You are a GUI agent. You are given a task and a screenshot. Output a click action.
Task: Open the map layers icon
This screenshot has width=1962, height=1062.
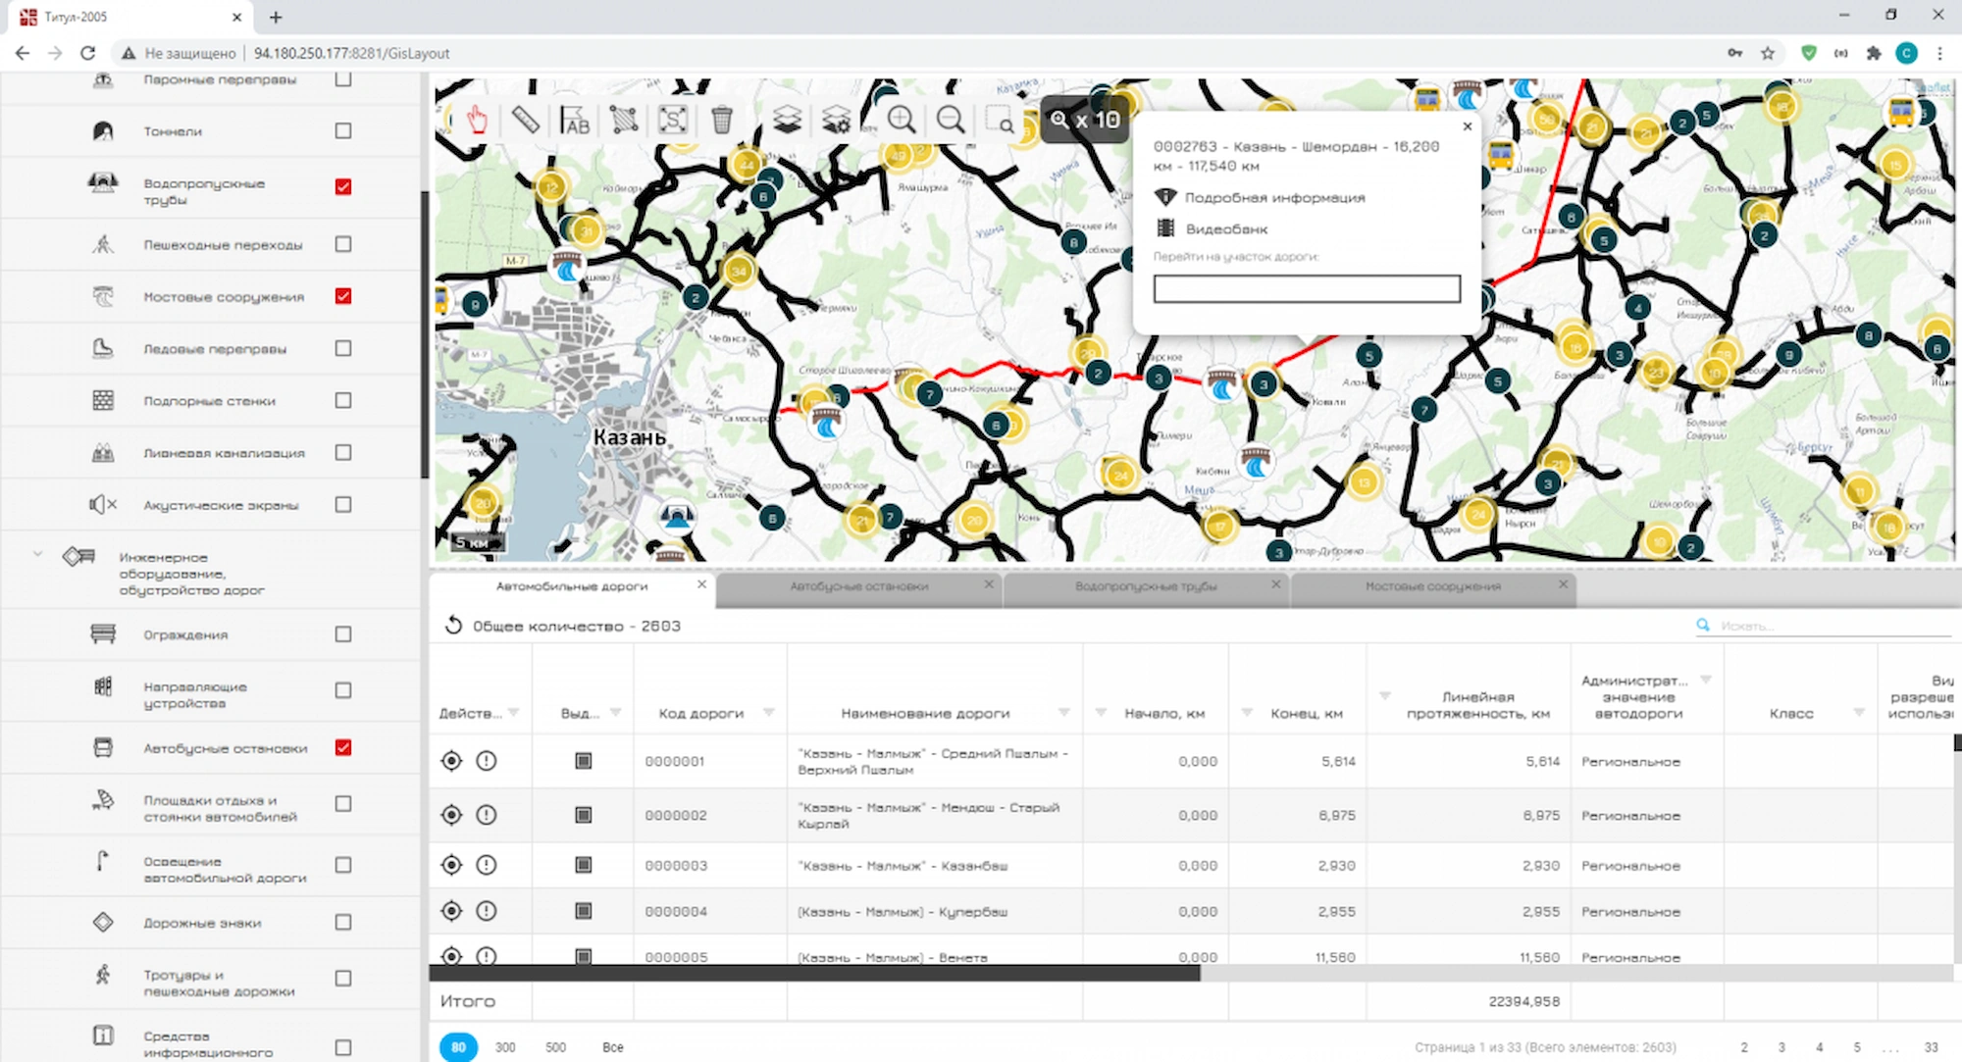coord(787,120)
